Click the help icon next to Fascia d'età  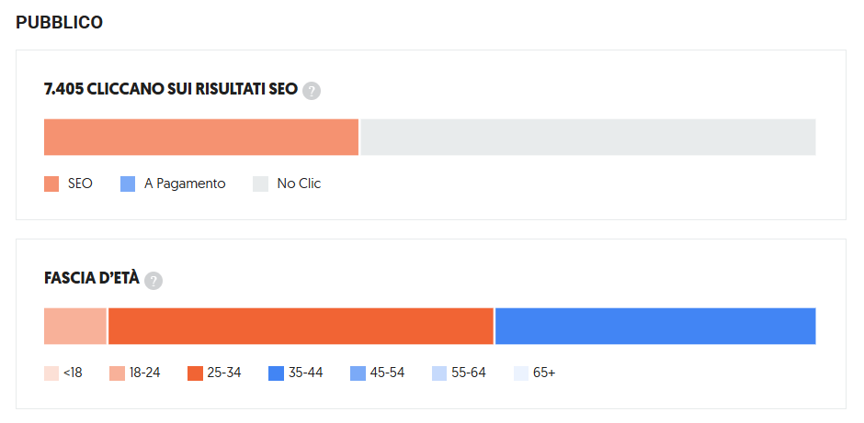coord(153,280)
